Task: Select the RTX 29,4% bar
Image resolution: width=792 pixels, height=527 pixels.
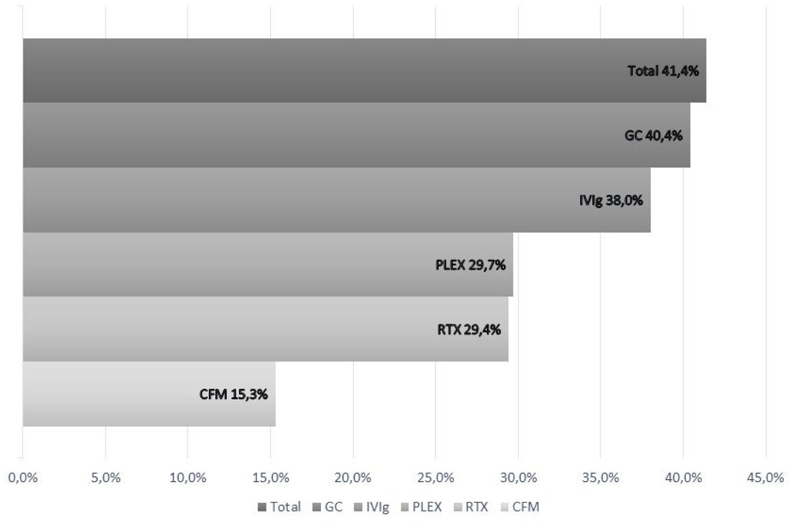Action: pos(265,329)
